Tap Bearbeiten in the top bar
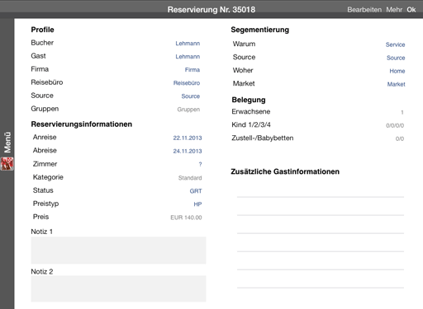This screenshot has width=423, height=309. click(364, 10)
